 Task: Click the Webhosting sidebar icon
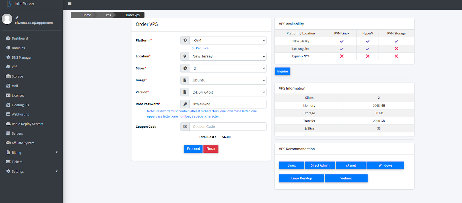pos(8,114)
